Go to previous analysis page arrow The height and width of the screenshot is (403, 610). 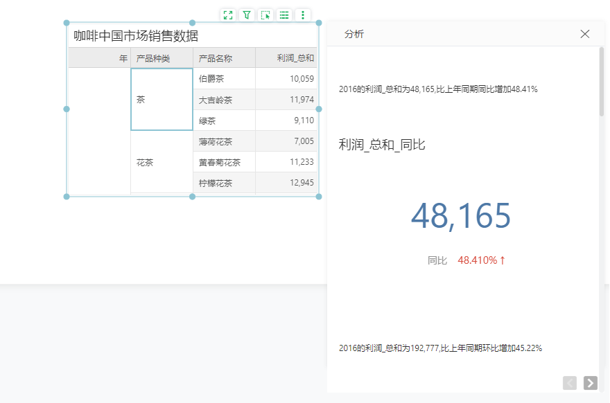[570, 383]
